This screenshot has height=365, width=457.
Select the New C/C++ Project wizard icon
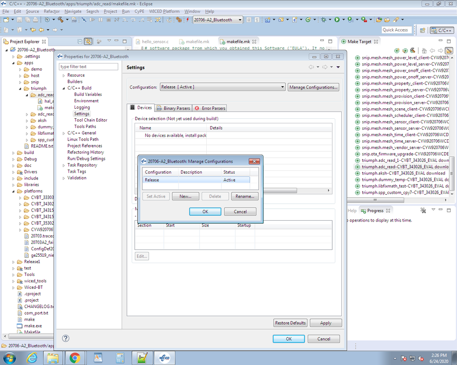click(x=268, y=21)
